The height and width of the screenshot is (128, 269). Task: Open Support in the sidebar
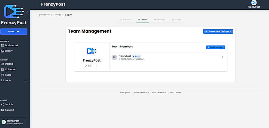coord(9,110)
